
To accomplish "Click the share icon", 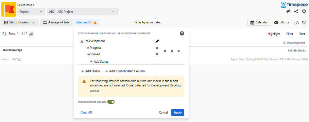I will coord(296,12).
